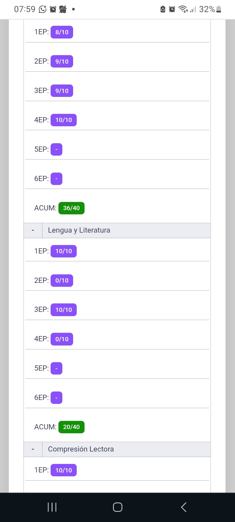The image size is (235, 522).
Task: Open the green 20/40 ACUM badge
Action: (71, 427)
